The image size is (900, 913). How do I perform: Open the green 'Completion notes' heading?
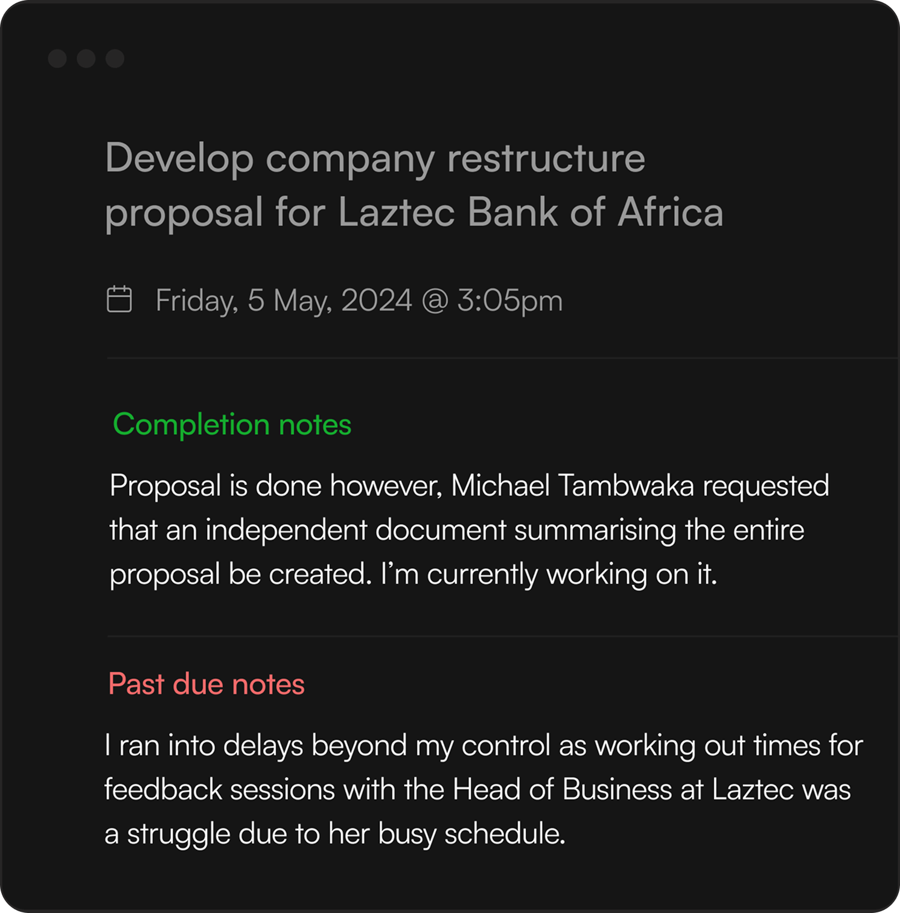(232, 424)
